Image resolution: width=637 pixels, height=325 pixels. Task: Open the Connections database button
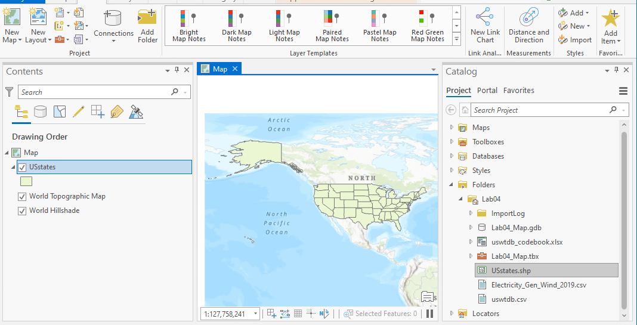(x=113, y=26)
